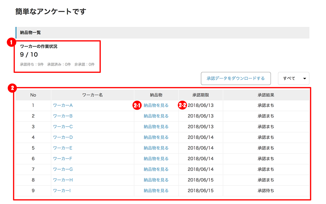Viewport: 326px width, 204px height.
Task: Click the 納品物一覧 section heading
Action: 30,32
